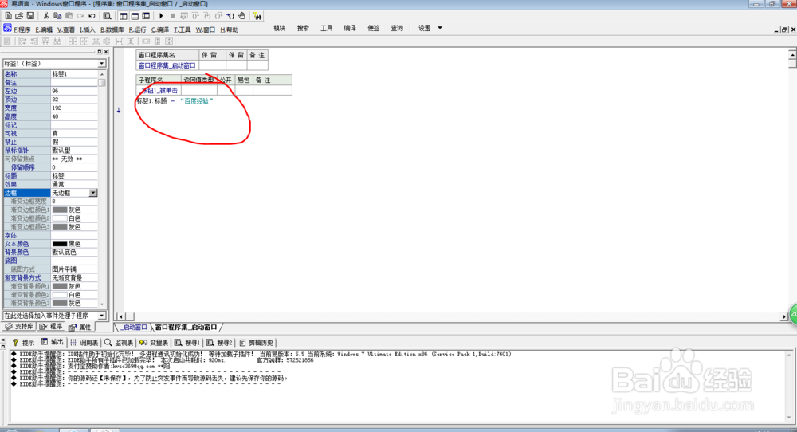
Task: Open the 变量表 variable table tab
Action: [154, 343]
